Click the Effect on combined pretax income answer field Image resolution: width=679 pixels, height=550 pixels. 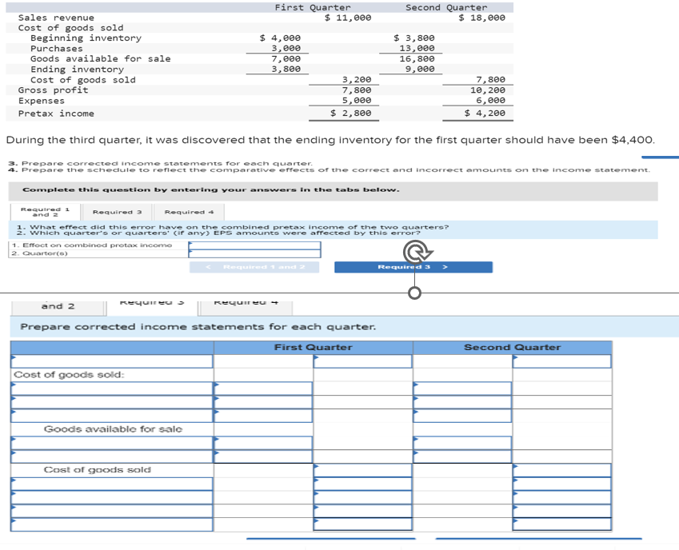[253, 247]
